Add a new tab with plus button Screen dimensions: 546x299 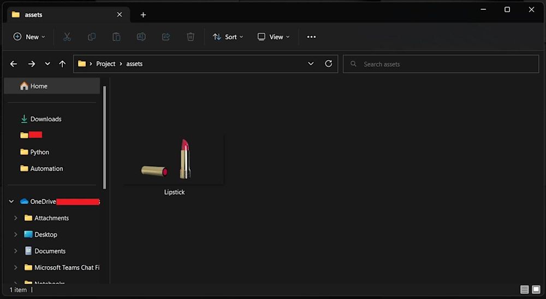(143, 15)
